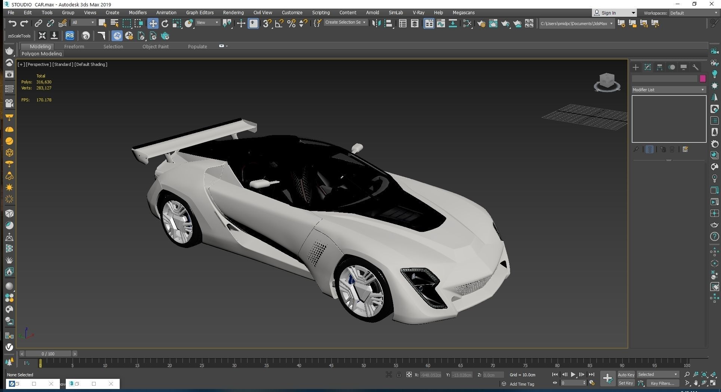721x392 pixels.
Task: Click the Polygon Modeling panel label
Action: 42,54
